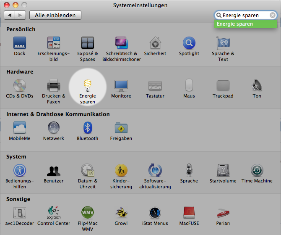
Task: Click the magnifier icon in search field
Action: pyautogui.click(x=219, y=15)
